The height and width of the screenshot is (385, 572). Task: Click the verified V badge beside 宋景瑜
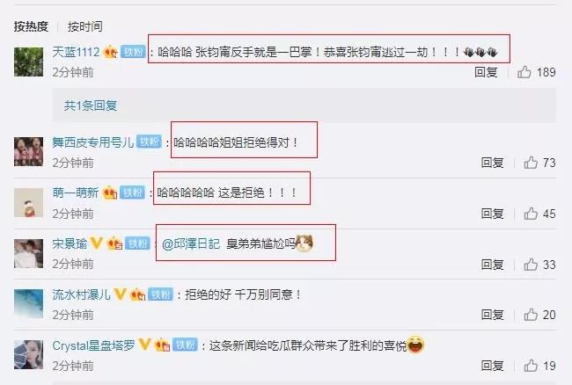[96, 243]
